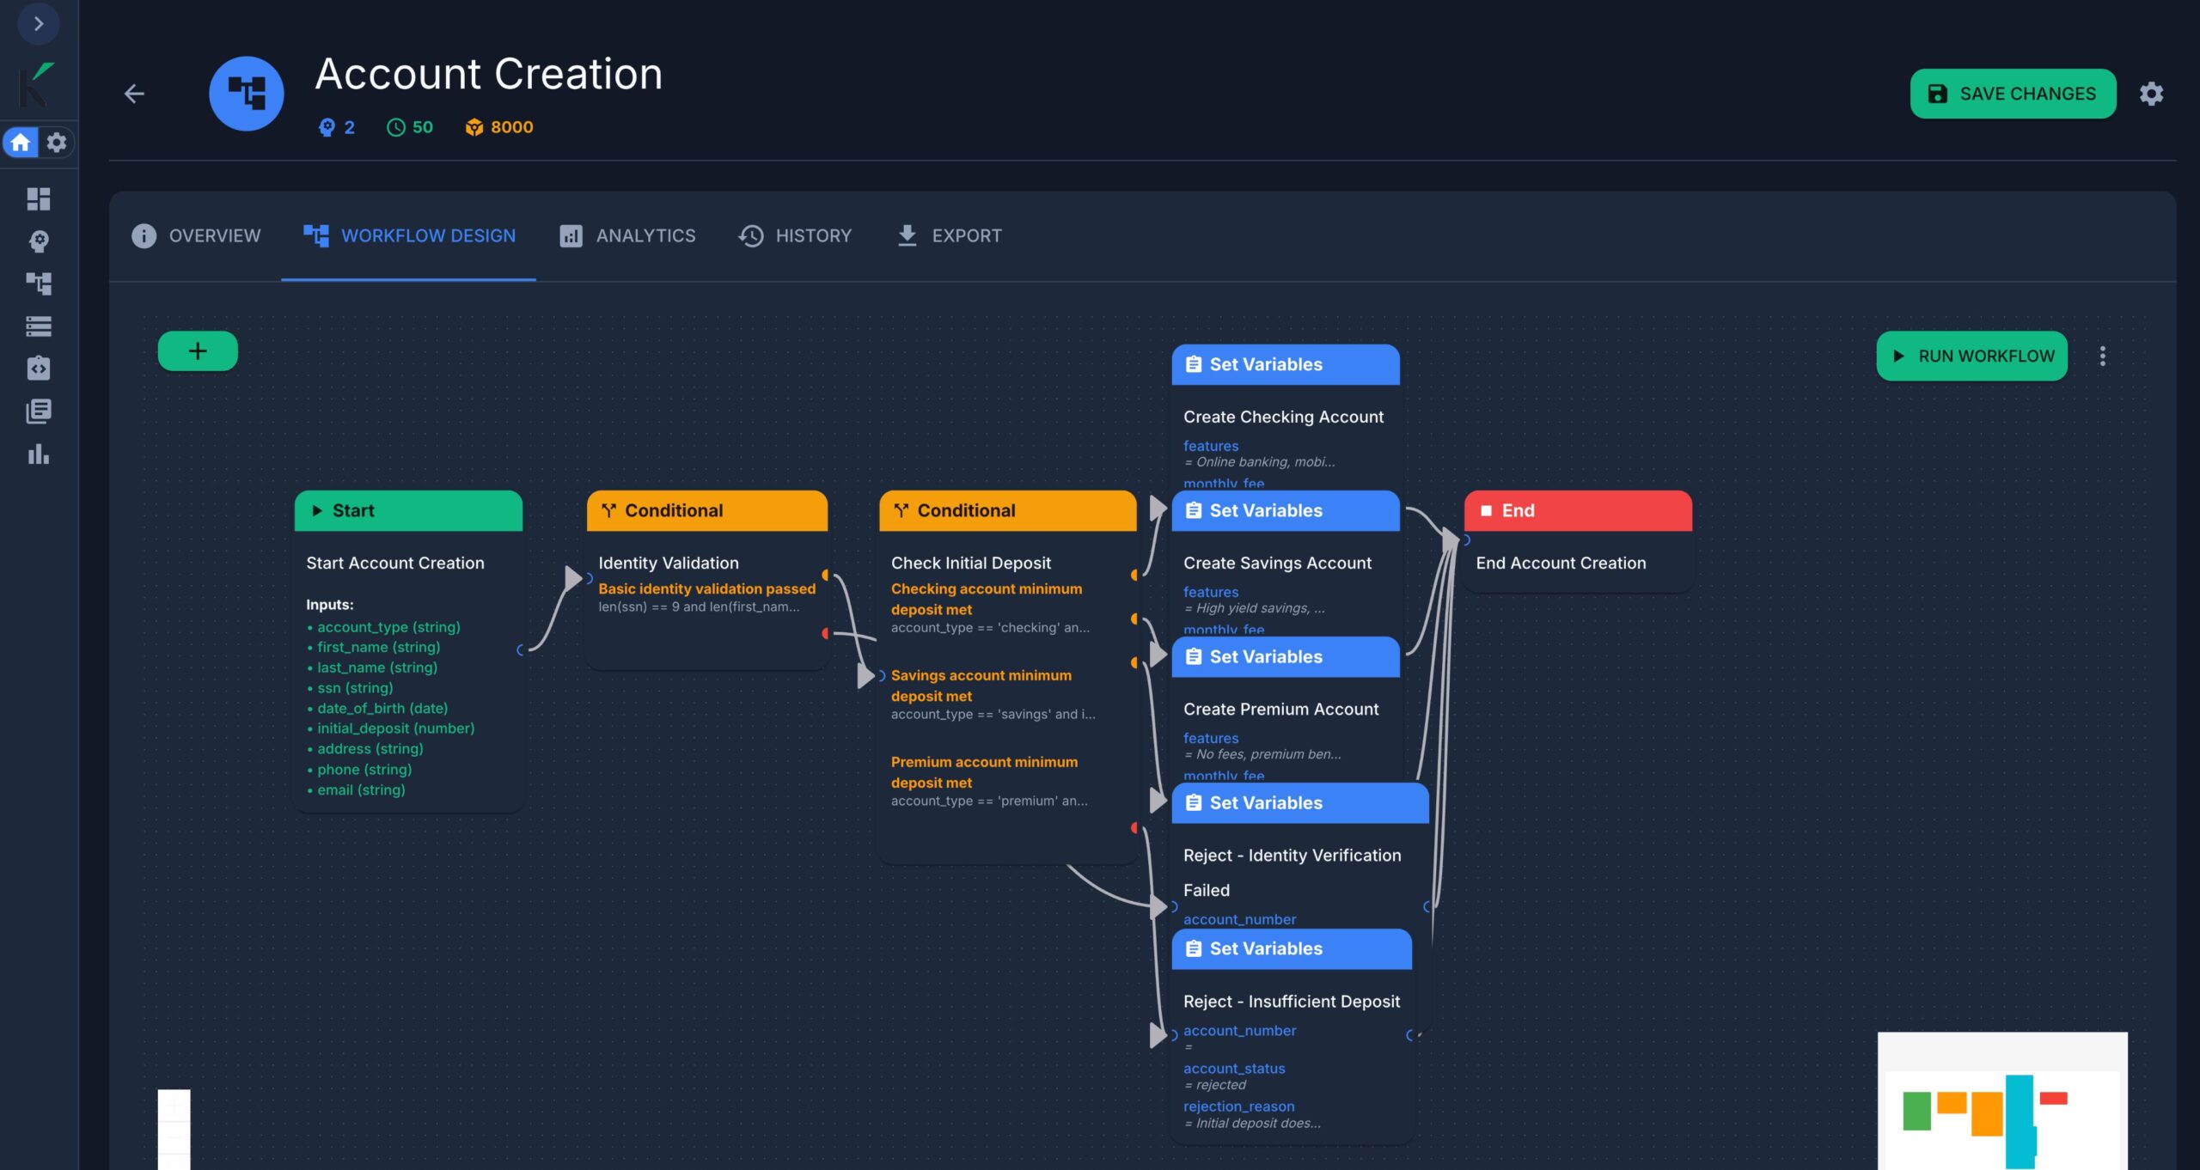
Task: Open workflow settings gear at top right
Action: click(x=2151, y=94)
